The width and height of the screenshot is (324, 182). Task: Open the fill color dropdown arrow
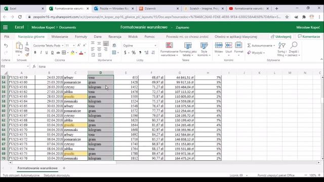coord(76,53)
